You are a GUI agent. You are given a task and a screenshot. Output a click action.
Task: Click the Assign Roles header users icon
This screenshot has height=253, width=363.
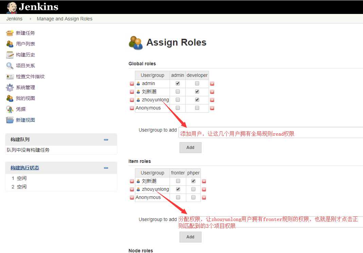pyautogui.click(x=136, y=43)
